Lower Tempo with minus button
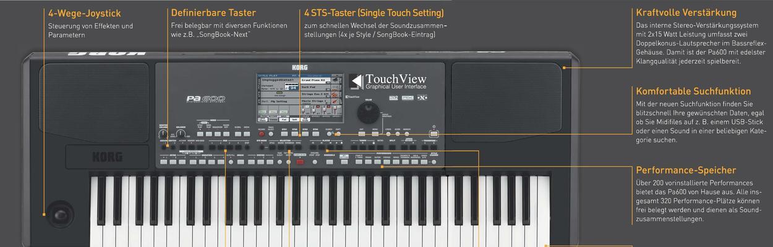773x247 pixels. pos(354,147)
